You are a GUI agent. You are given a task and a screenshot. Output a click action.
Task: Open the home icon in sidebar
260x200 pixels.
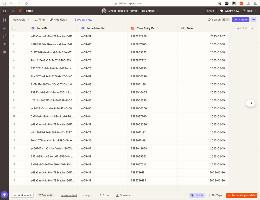(x=4, y=11)
